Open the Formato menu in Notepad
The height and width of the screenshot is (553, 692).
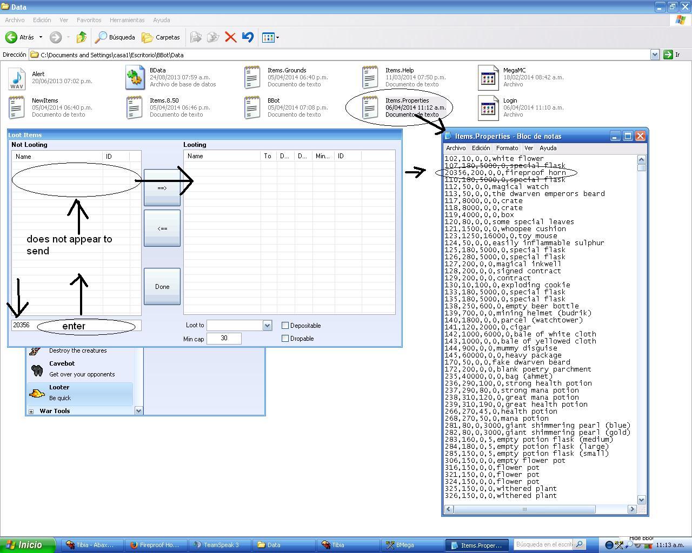[507, 148]
